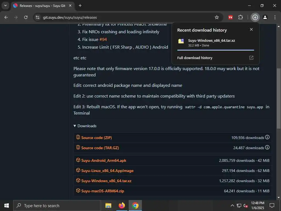Open a new tab with plus button
This screenshot has height=211, width=281.
pyautogui.click(x=80, y=5)
